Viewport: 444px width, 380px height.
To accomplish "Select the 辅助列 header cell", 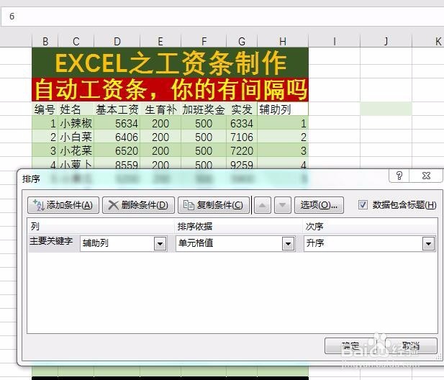I will tap(283, 109).
